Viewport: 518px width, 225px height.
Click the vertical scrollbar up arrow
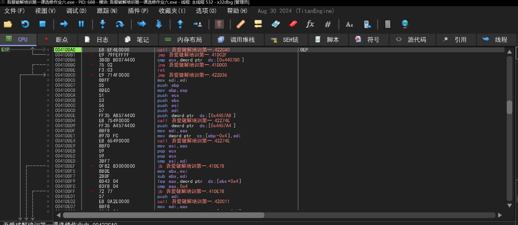[x=509, y=51]
